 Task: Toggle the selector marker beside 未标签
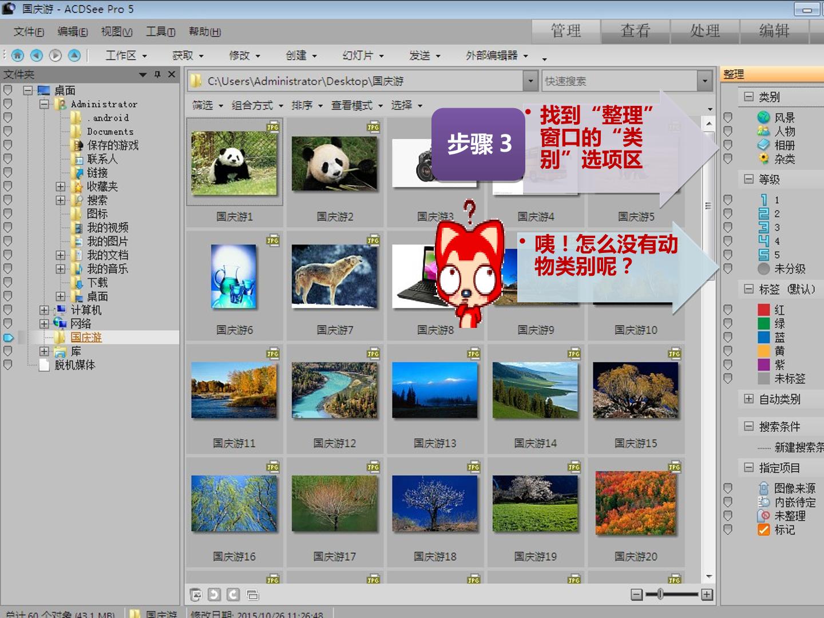728,378
